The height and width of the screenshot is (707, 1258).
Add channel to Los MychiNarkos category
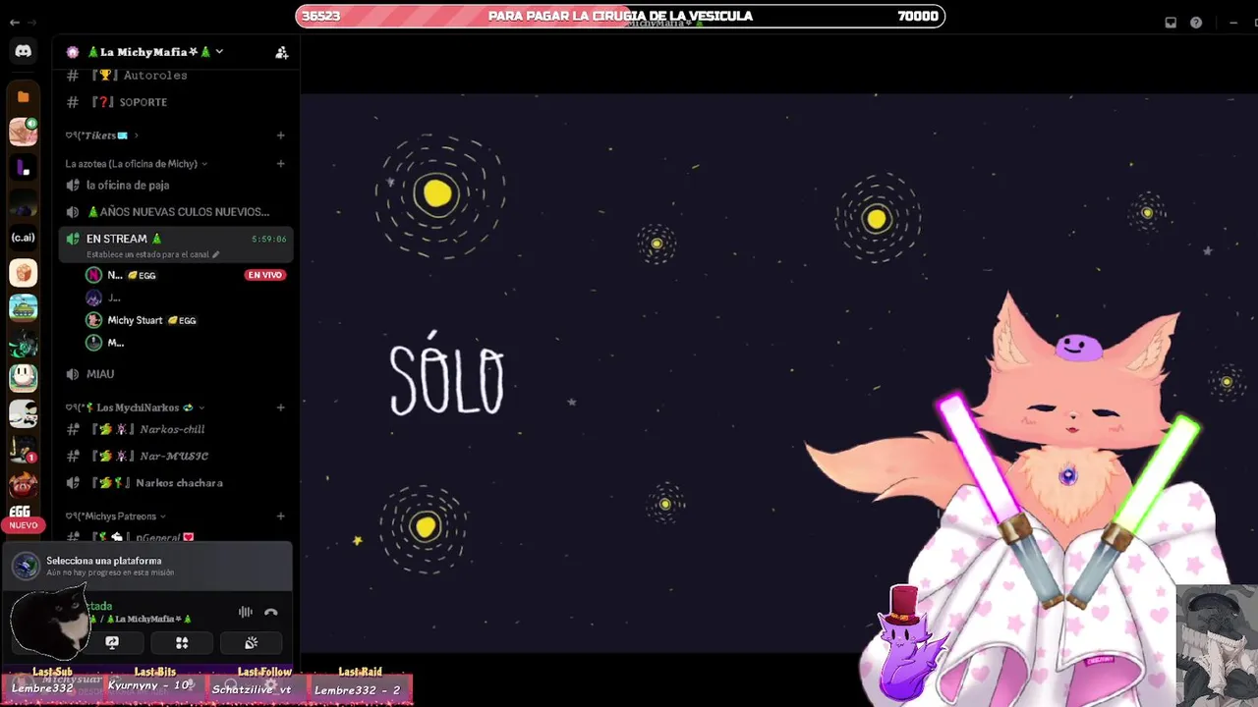point(280,408)
